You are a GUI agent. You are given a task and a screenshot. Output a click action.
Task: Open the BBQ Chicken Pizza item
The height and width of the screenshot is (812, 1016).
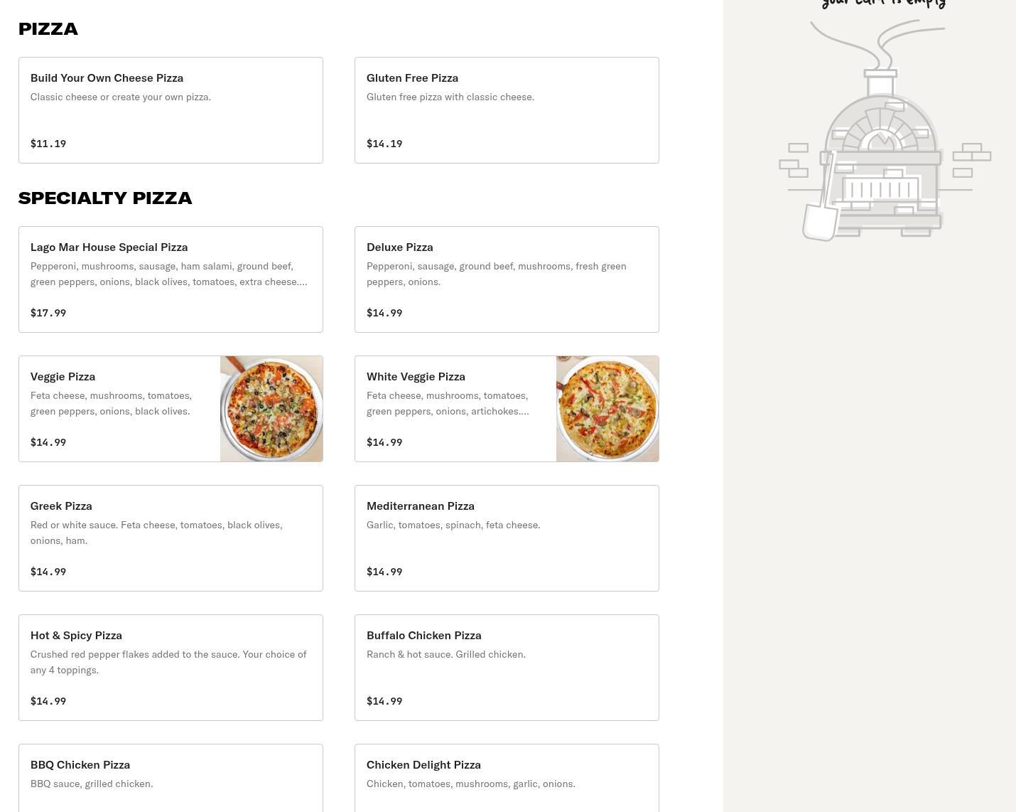pyautogui.click(x=171, y=778)
